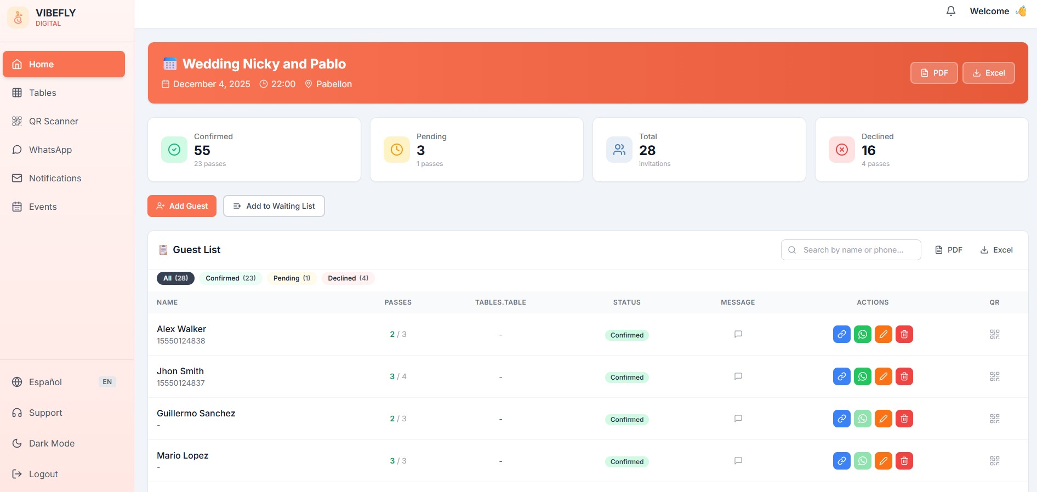
Task: Open Support in sidebar
Action: (x=64, y=413)
